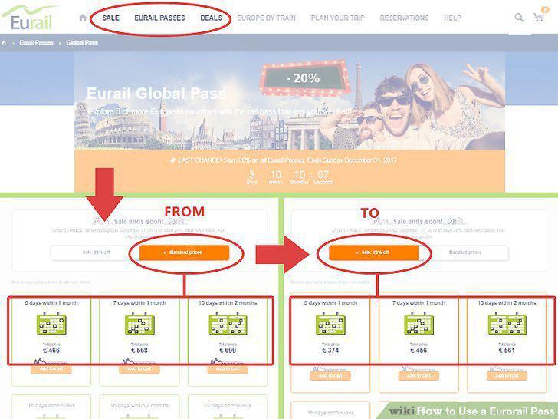The image size is (558, 419).
Task: Open the DEALS menu item
Action: (211, 18)
